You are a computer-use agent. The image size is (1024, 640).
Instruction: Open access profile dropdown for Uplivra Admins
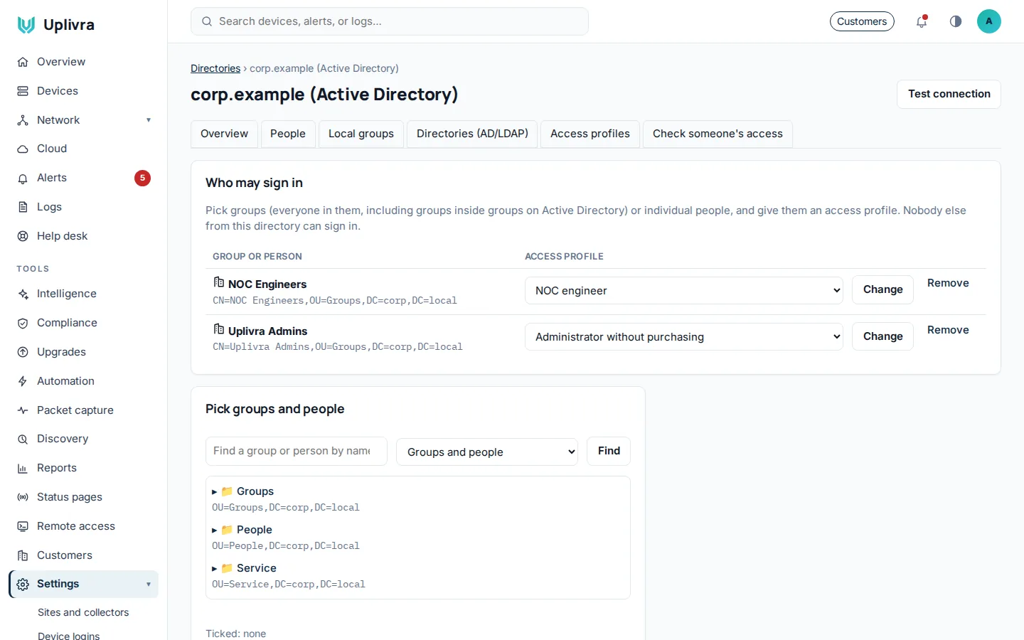(x=684, y=337)
